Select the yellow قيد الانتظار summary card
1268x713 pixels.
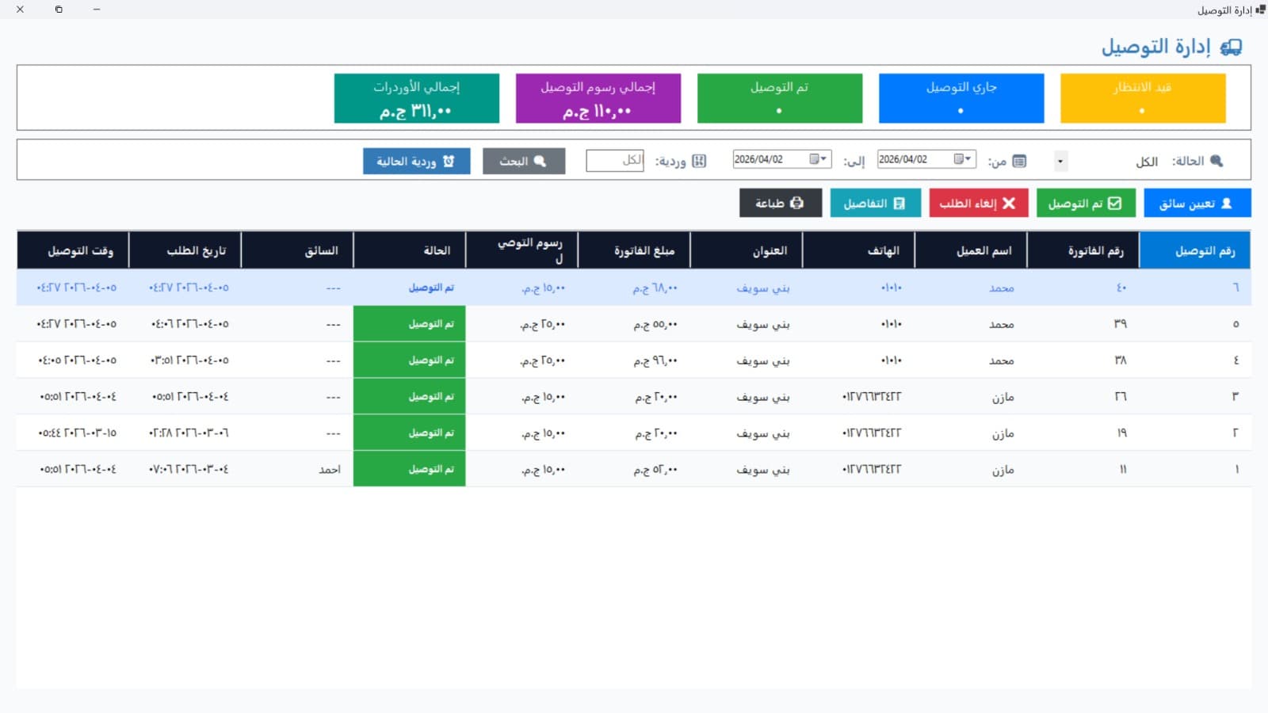tap(1143, 98)
